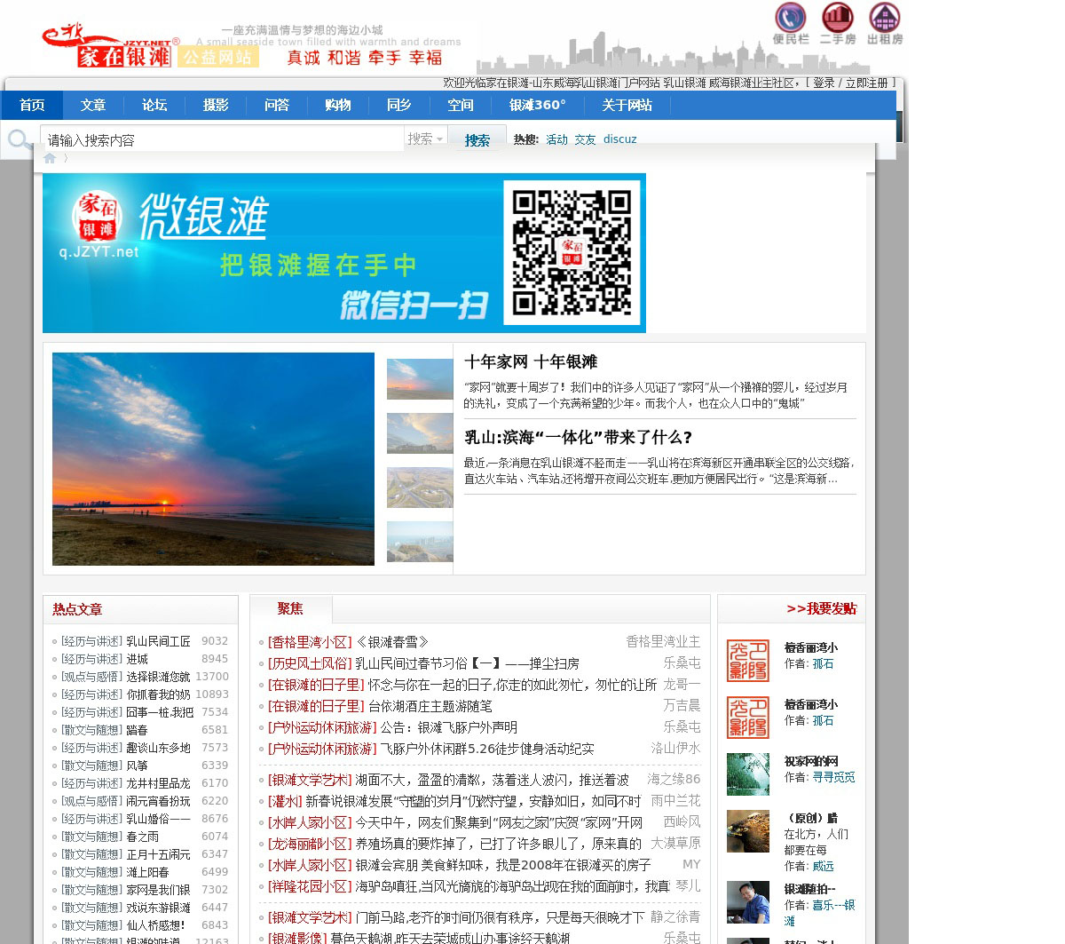Expand the 搜索 type dropdown
Viewport: 1065px width, 944px height.
click(425, 139)
